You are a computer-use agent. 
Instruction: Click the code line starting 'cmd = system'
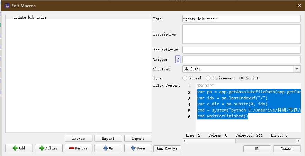249,110
